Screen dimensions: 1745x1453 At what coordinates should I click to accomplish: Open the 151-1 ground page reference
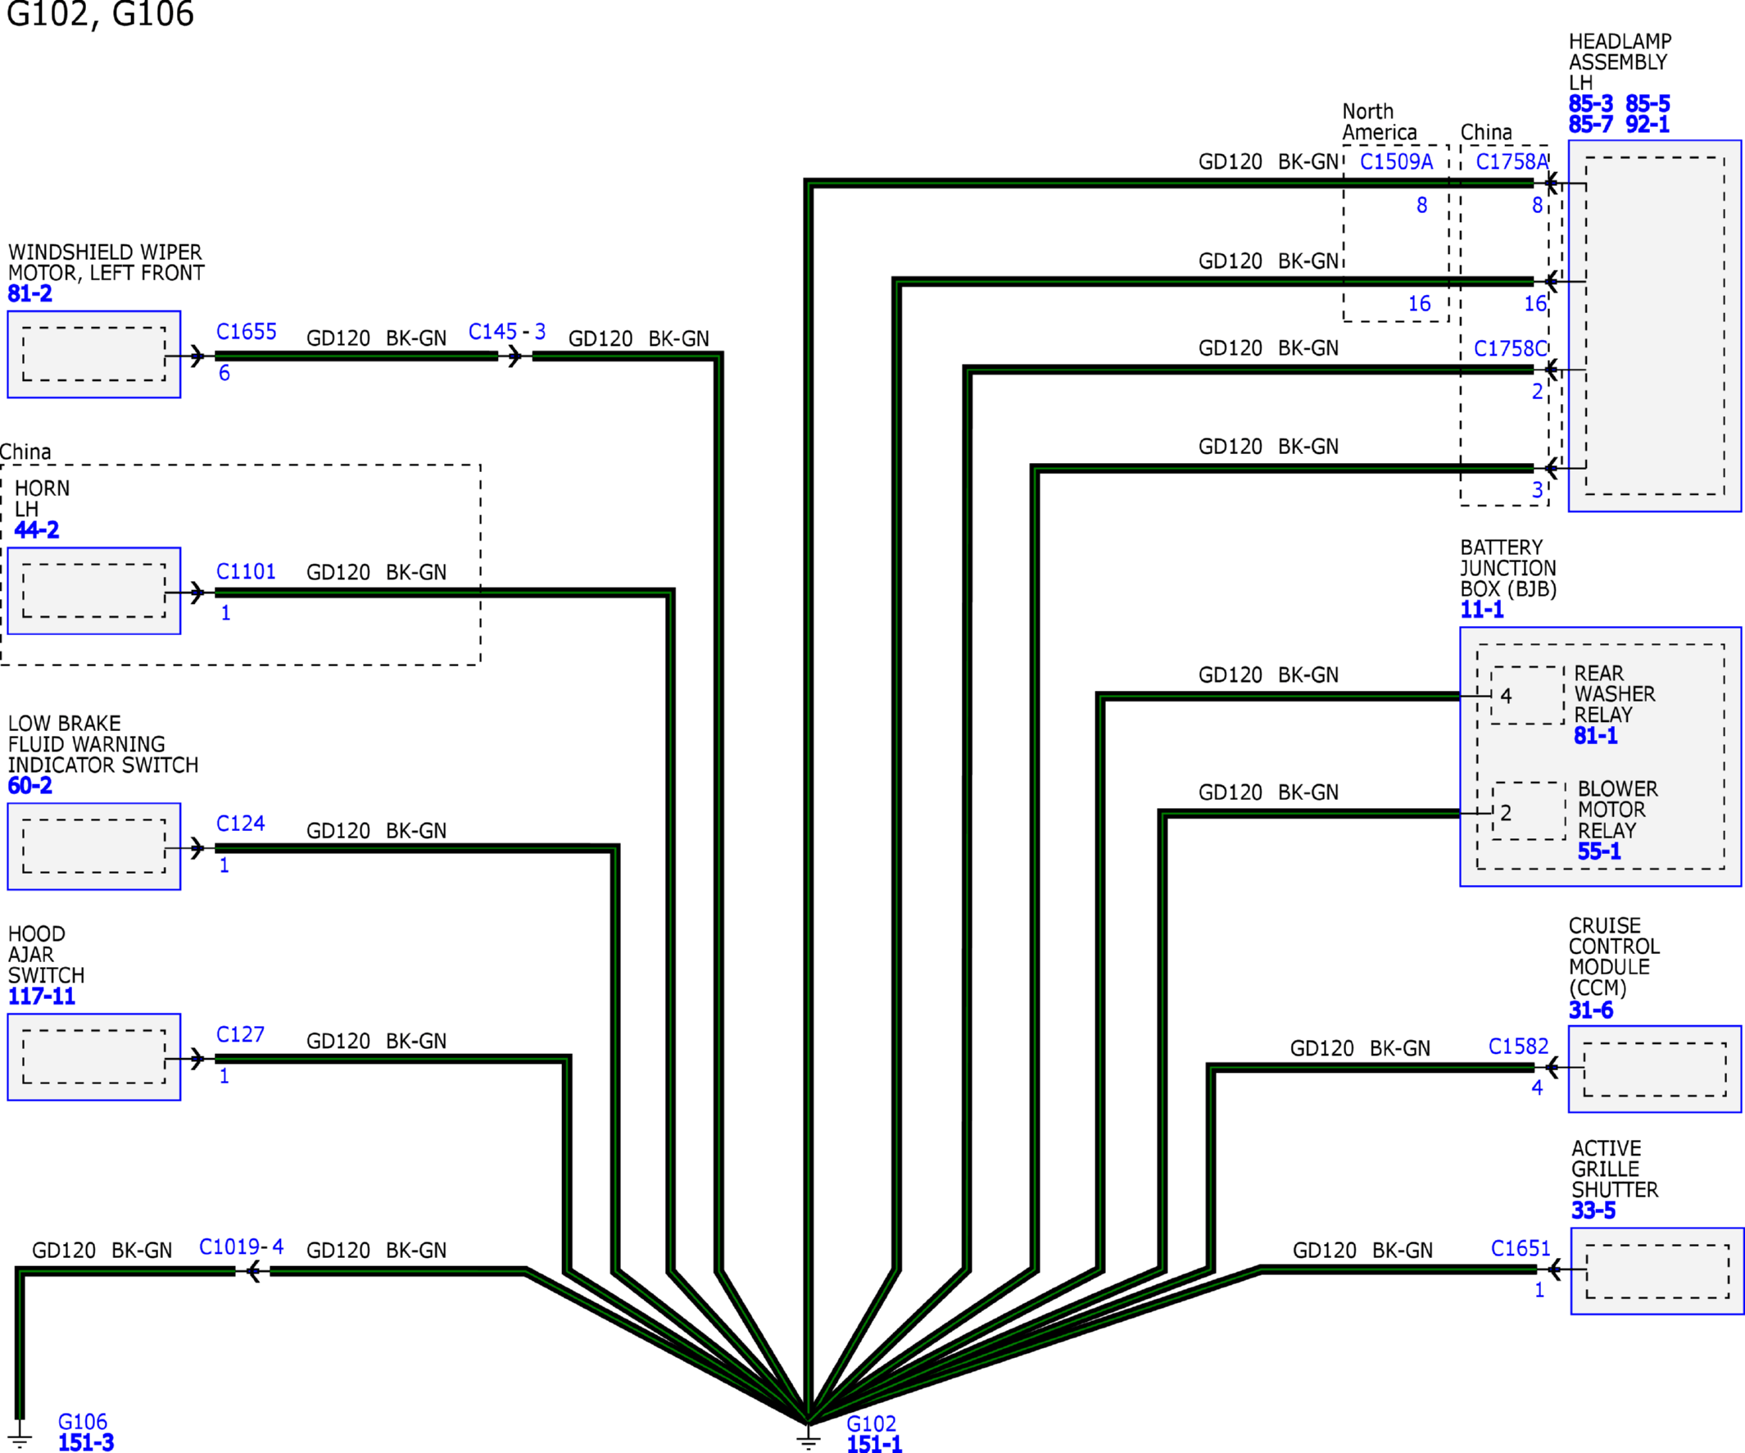click(874, 1444)
